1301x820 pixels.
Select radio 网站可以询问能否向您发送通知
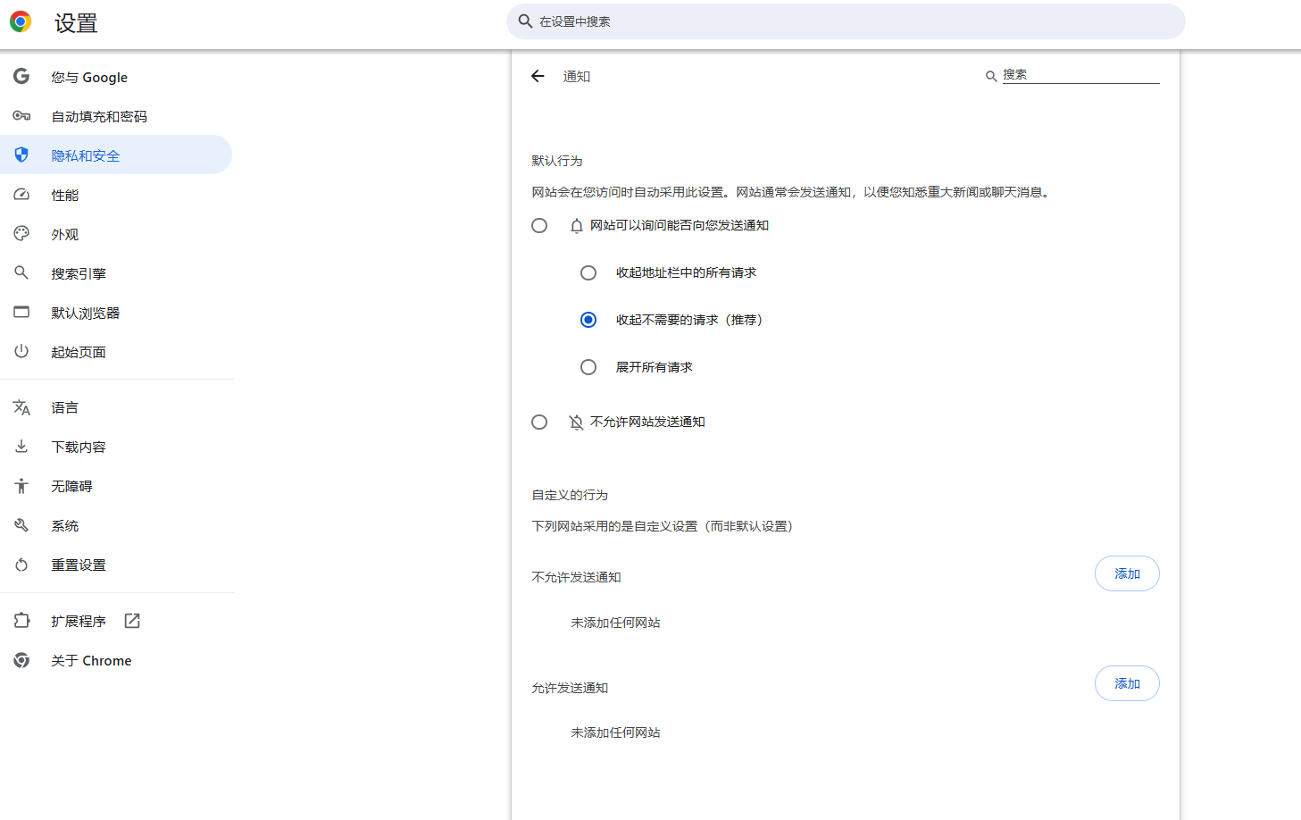(539, 225)
